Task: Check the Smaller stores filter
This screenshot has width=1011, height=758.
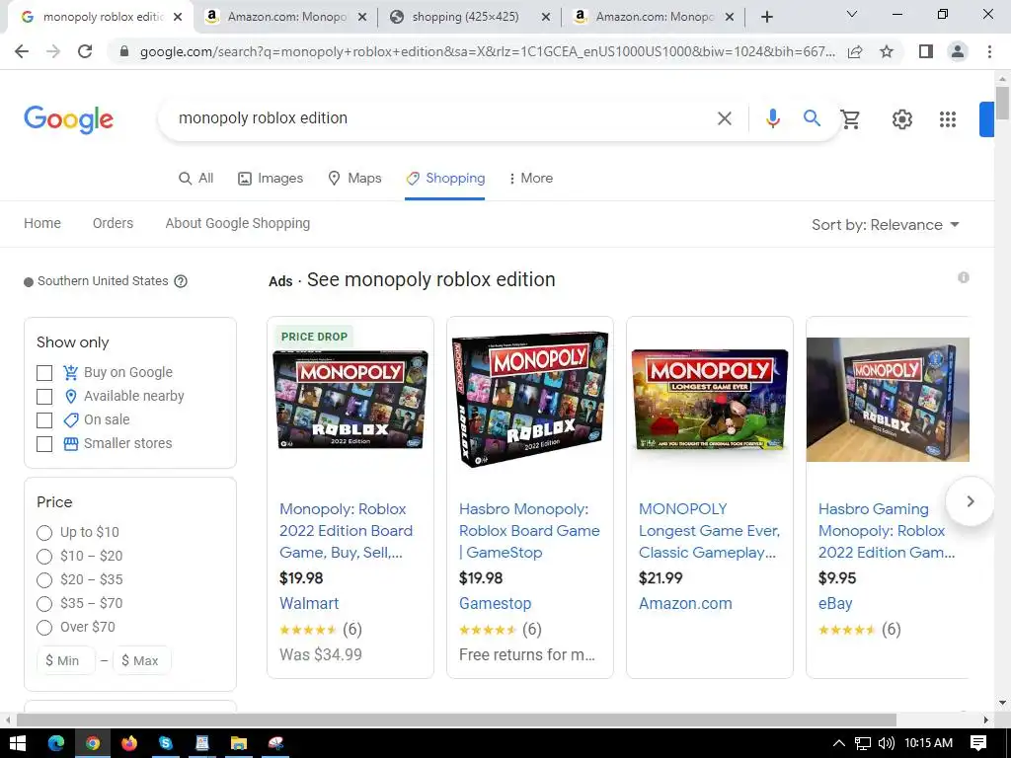Action: 44,444
